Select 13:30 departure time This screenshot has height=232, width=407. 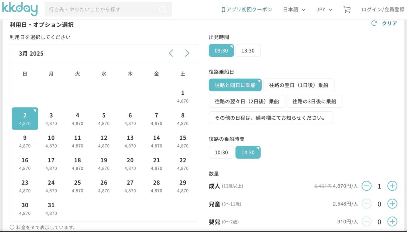[x=248, y=51]
